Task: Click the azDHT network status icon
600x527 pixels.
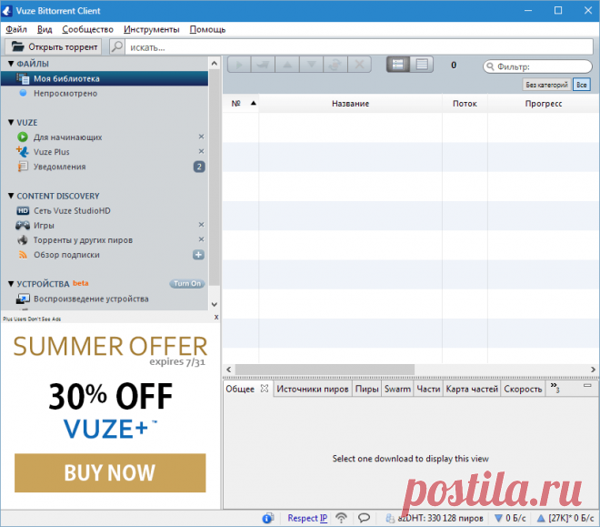Action: 390,518
